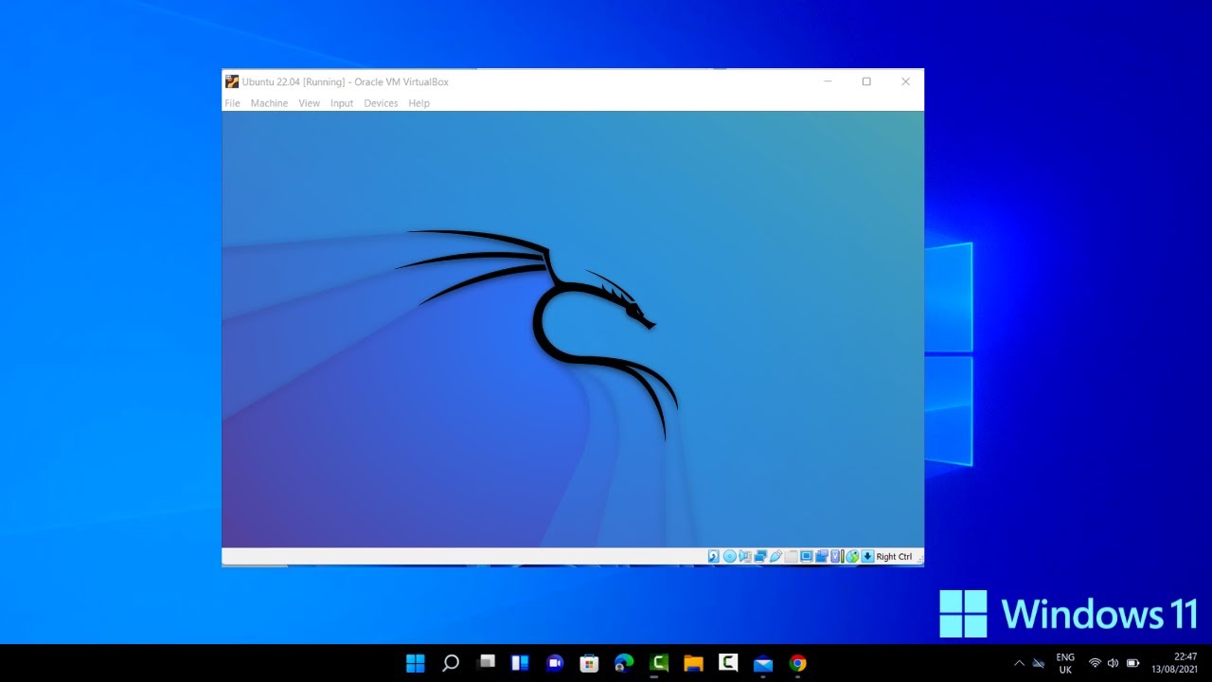This screenshot has height=682, width=1212.
Task: Open File Explorer from taskbar
Action: click(x=693, y=663)
